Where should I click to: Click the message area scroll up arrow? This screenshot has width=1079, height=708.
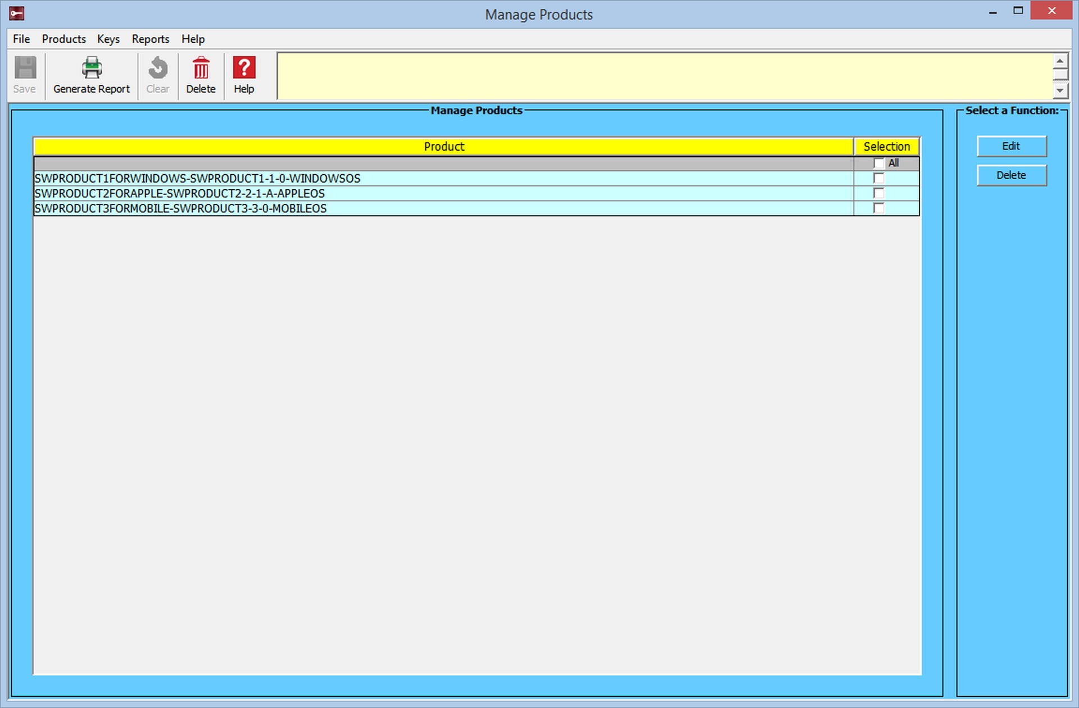[x=1060, y=61]
